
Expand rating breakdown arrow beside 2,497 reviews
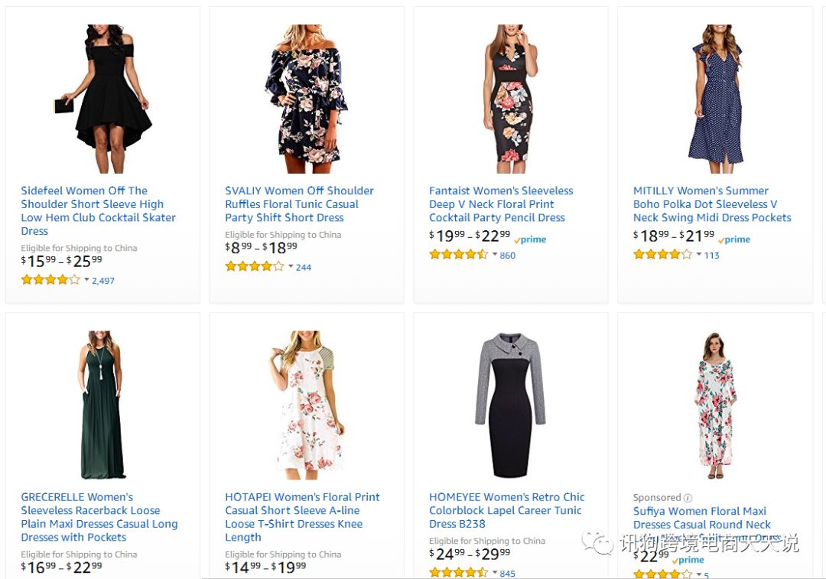(87, 280)
